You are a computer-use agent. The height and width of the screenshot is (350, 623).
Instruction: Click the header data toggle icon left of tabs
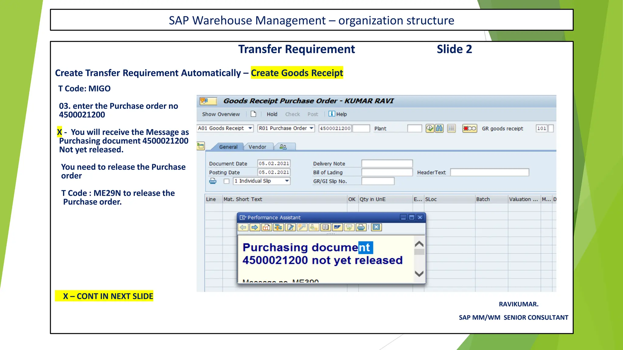(201, 146)
